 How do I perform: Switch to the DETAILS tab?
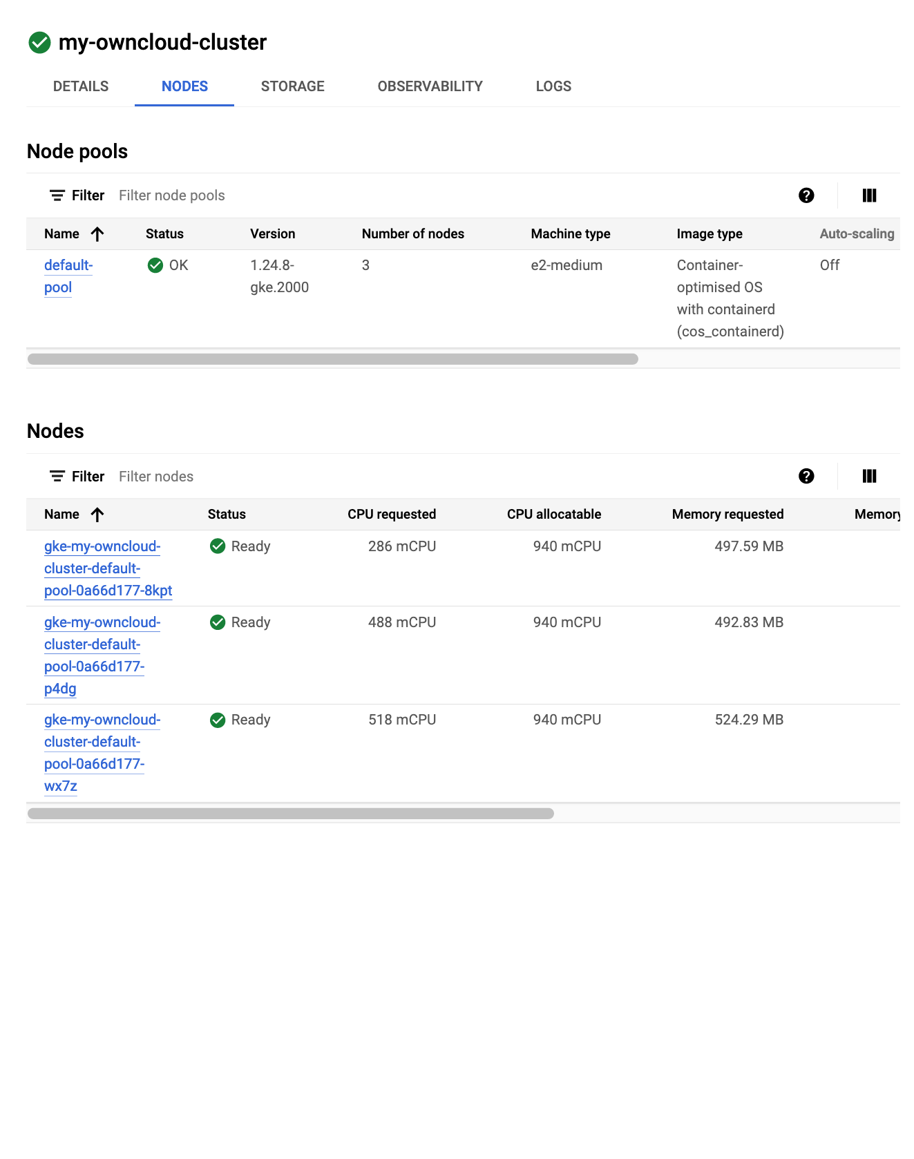pos(81,86)
